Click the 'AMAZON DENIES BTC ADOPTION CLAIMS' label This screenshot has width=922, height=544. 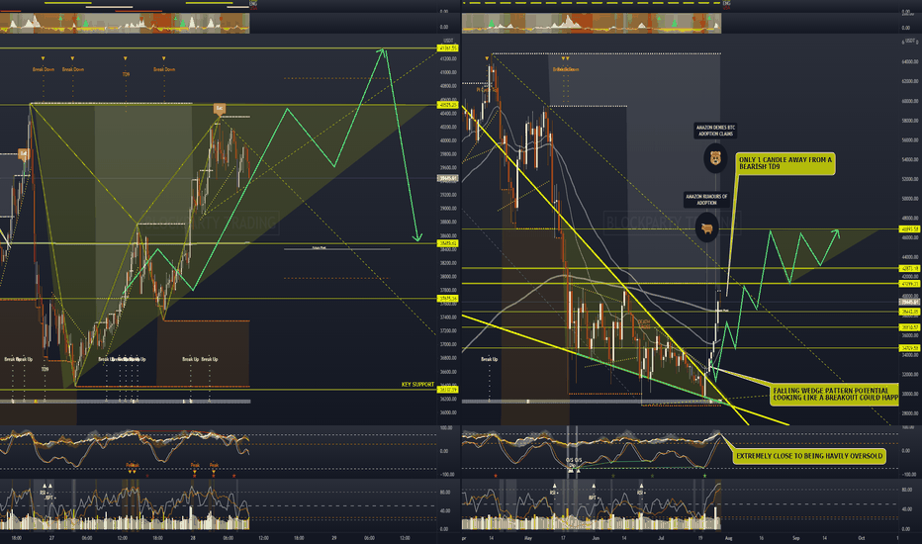click(x=715, y=131)
